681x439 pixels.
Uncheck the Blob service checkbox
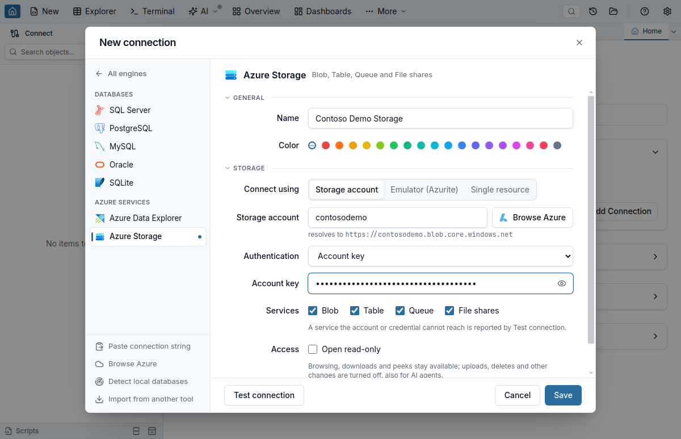pyautogui.click(x=313, y=311)
